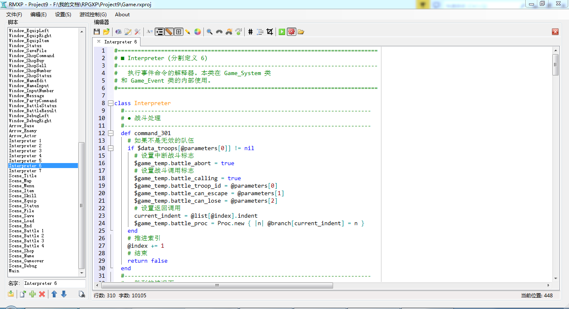Image resolution: width=569 pixels, height=309 pixels.
Task: Run the game with green play button
Action: tap(282, 32)
